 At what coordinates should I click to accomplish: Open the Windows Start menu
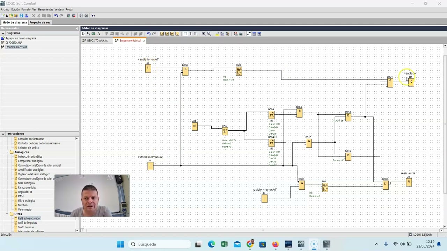click(x=120, y=244)
